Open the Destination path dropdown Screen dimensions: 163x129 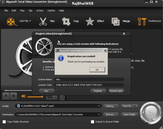[99, 115]
